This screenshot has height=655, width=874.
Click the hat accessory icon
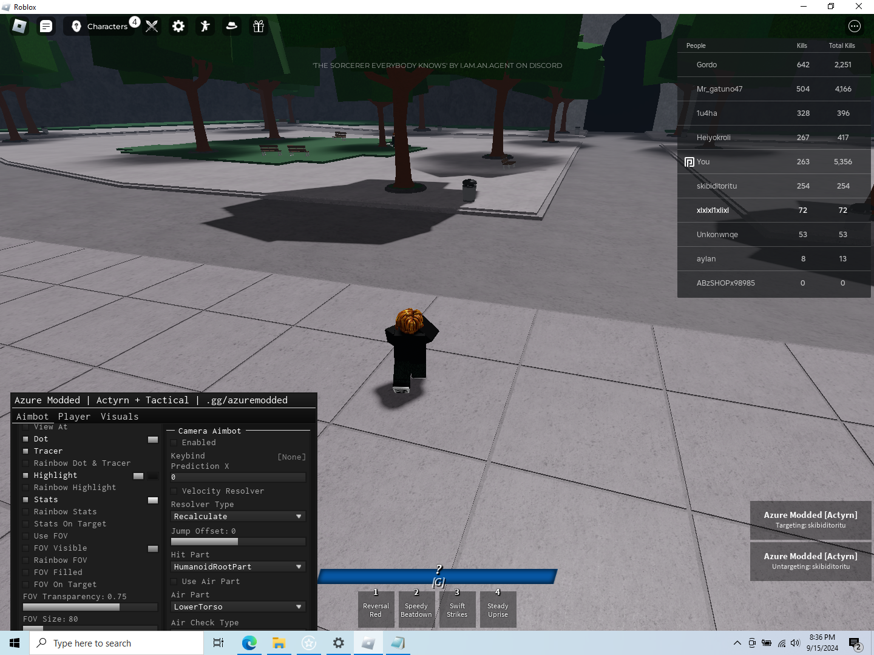click(x=232, y=26)
